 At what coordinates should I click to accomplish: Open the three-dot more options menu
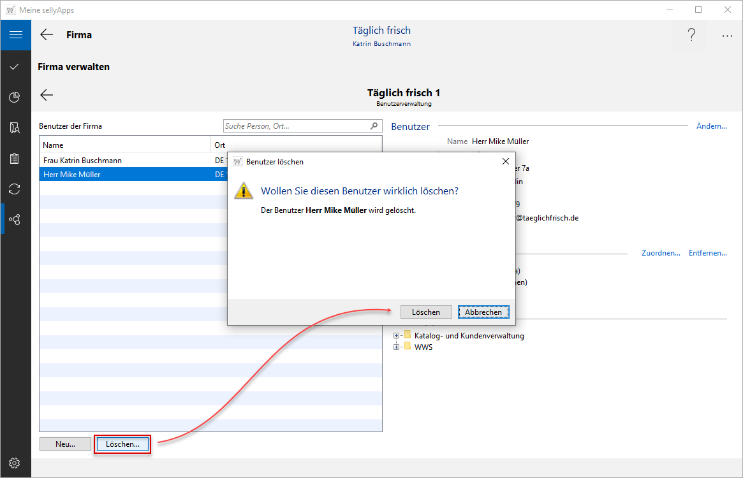click(x=727, y=36)
